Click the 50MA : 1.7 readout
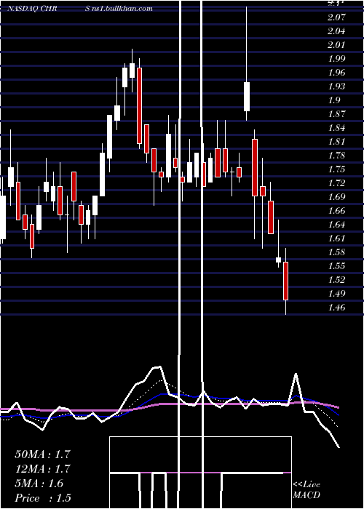 coord(42,454)
